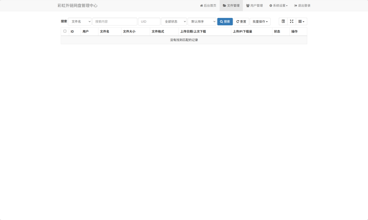Viewport: 368px width, 220px height.
Task: Toggle pagination with the card view icon
Action: pyautogui.click(x=283, y=21)
